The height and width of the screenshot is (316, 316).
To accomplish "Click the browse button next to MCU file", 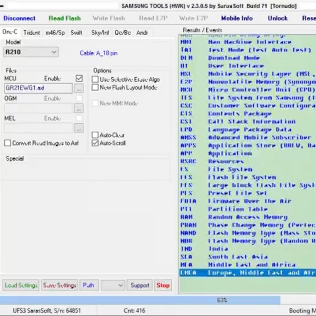I will coord(79,88).
